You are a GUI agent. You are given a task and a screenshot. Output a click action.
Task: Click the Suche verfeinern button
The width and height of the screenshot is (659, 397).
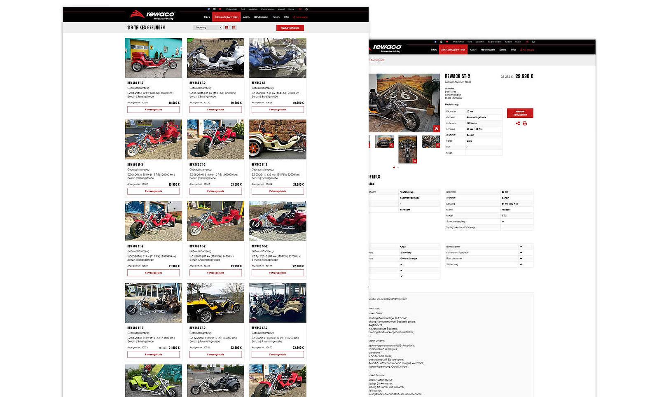click(x=290, y=28)
